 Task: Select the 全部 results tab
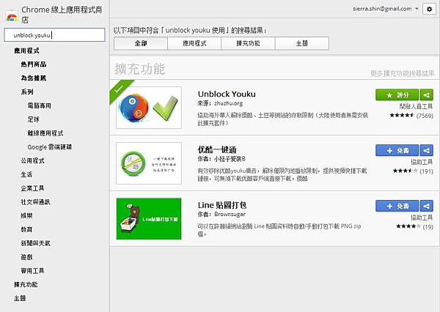(x=141, y=43)
